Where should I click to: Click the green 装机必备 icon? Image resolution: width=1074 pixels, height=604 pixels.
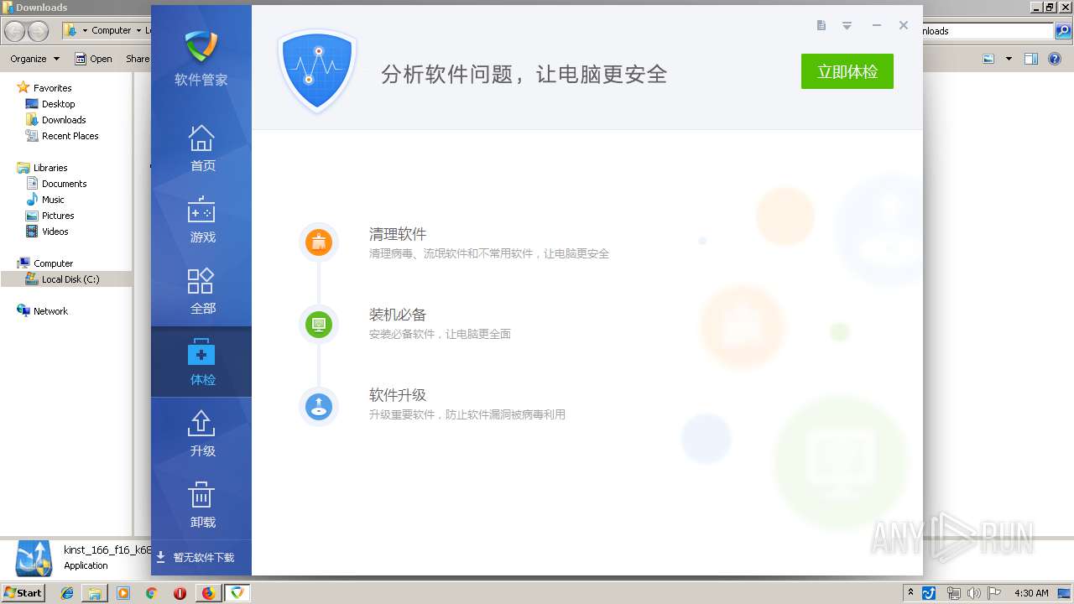click(x=319, y=323)
